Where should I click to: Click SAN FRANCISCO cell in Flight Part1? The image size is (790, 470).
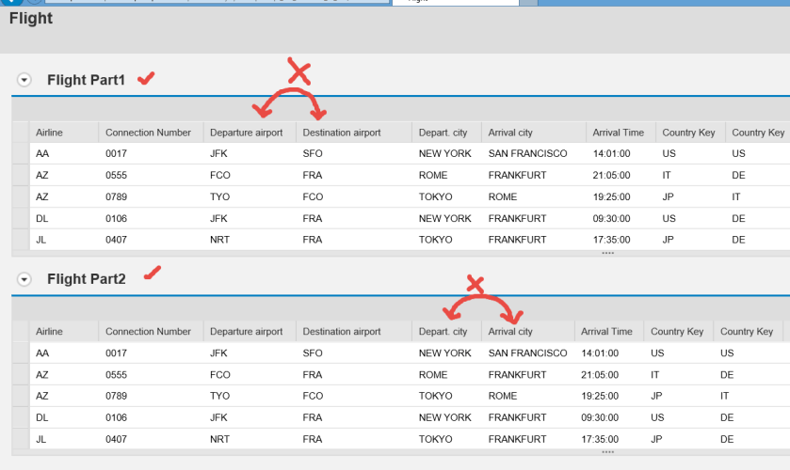click(527, 153)
